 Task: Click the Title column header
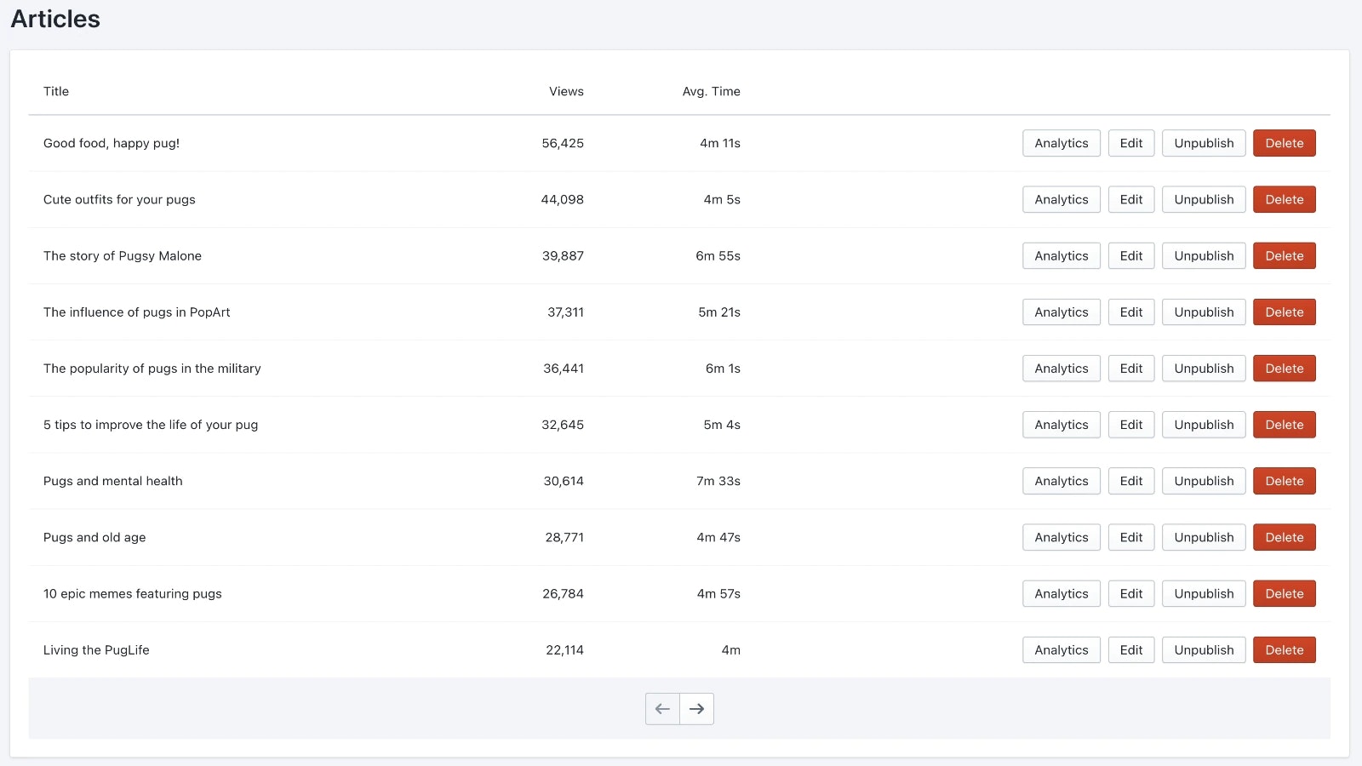(56, 91)
